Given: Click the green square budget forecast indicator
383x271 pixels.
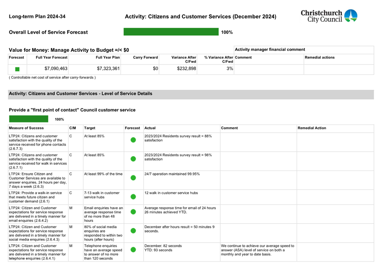Looking at the screenshot, I should click(17, 69).
